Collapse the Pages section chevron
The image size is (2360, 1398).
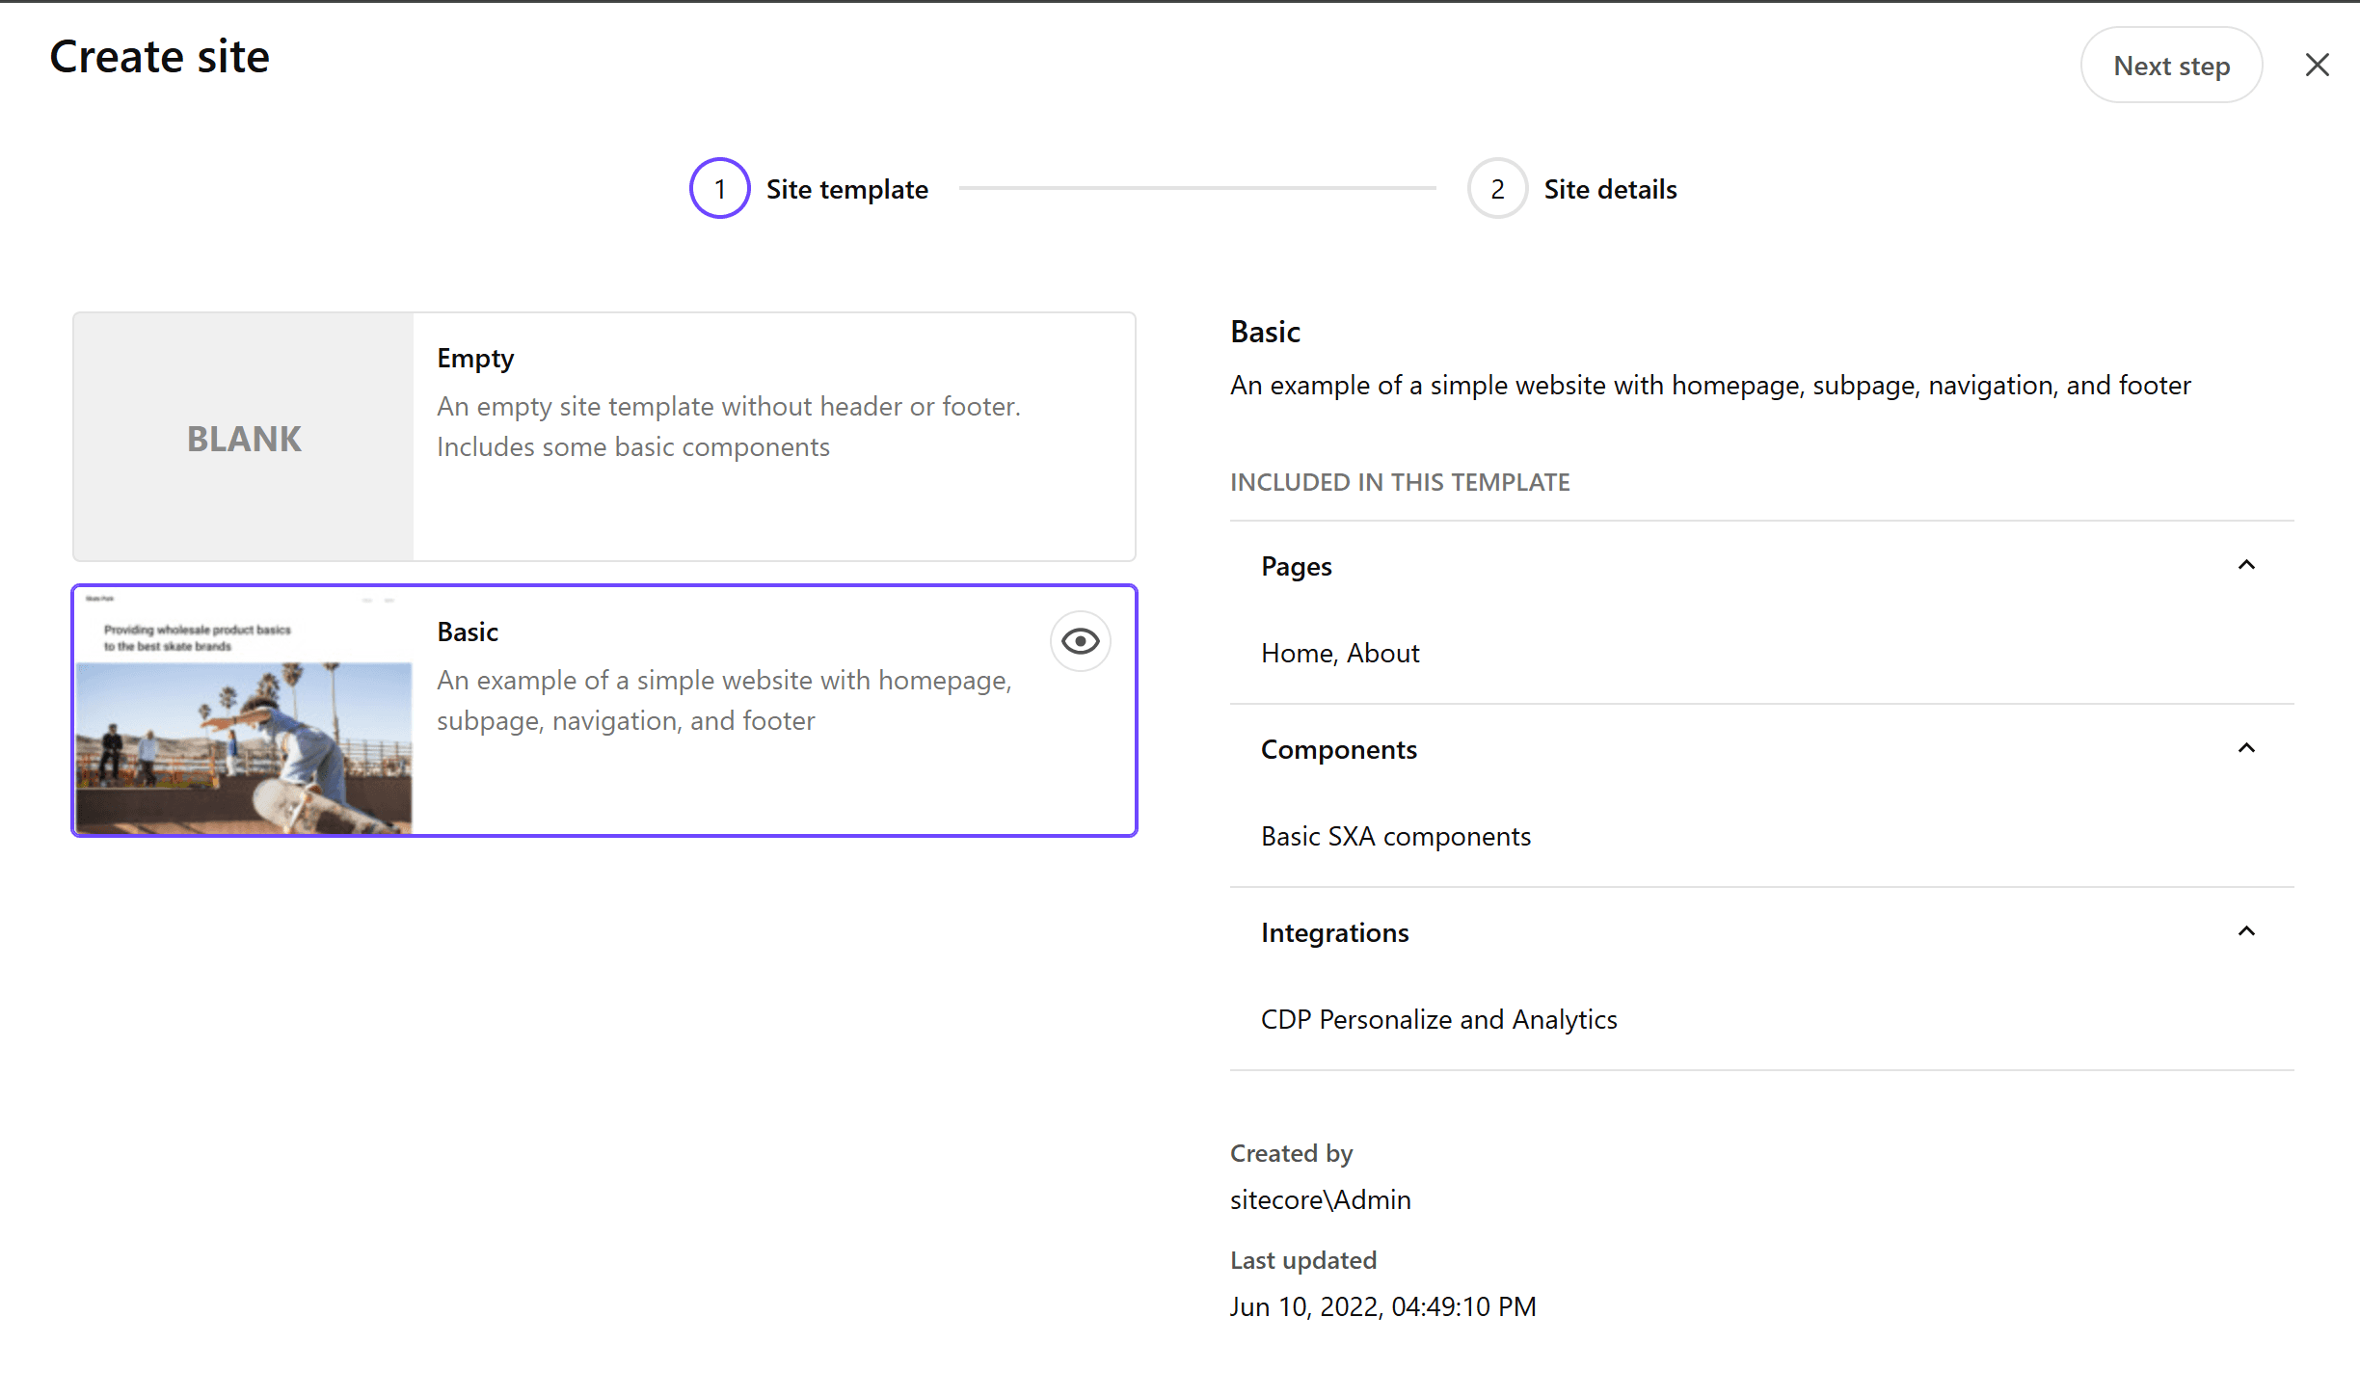tap(2245, 565)
